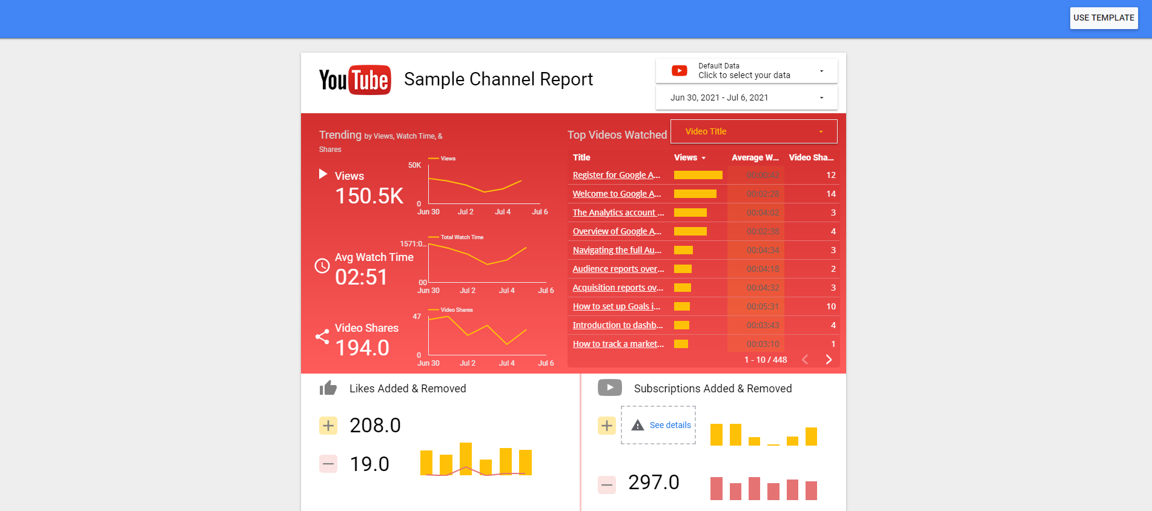Click the Views column sort arrow

pos(704,158)
